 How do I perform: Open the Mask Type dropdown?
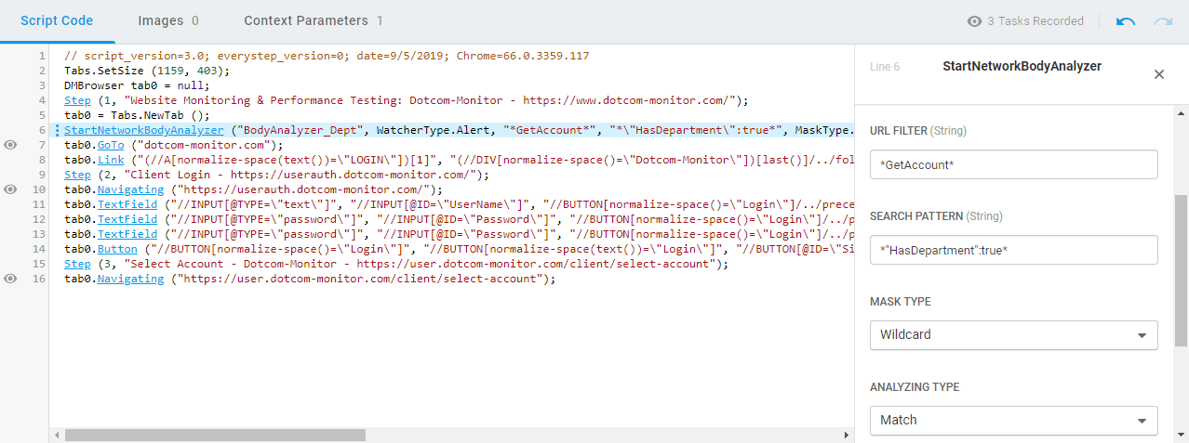(x=1013, y=334)
